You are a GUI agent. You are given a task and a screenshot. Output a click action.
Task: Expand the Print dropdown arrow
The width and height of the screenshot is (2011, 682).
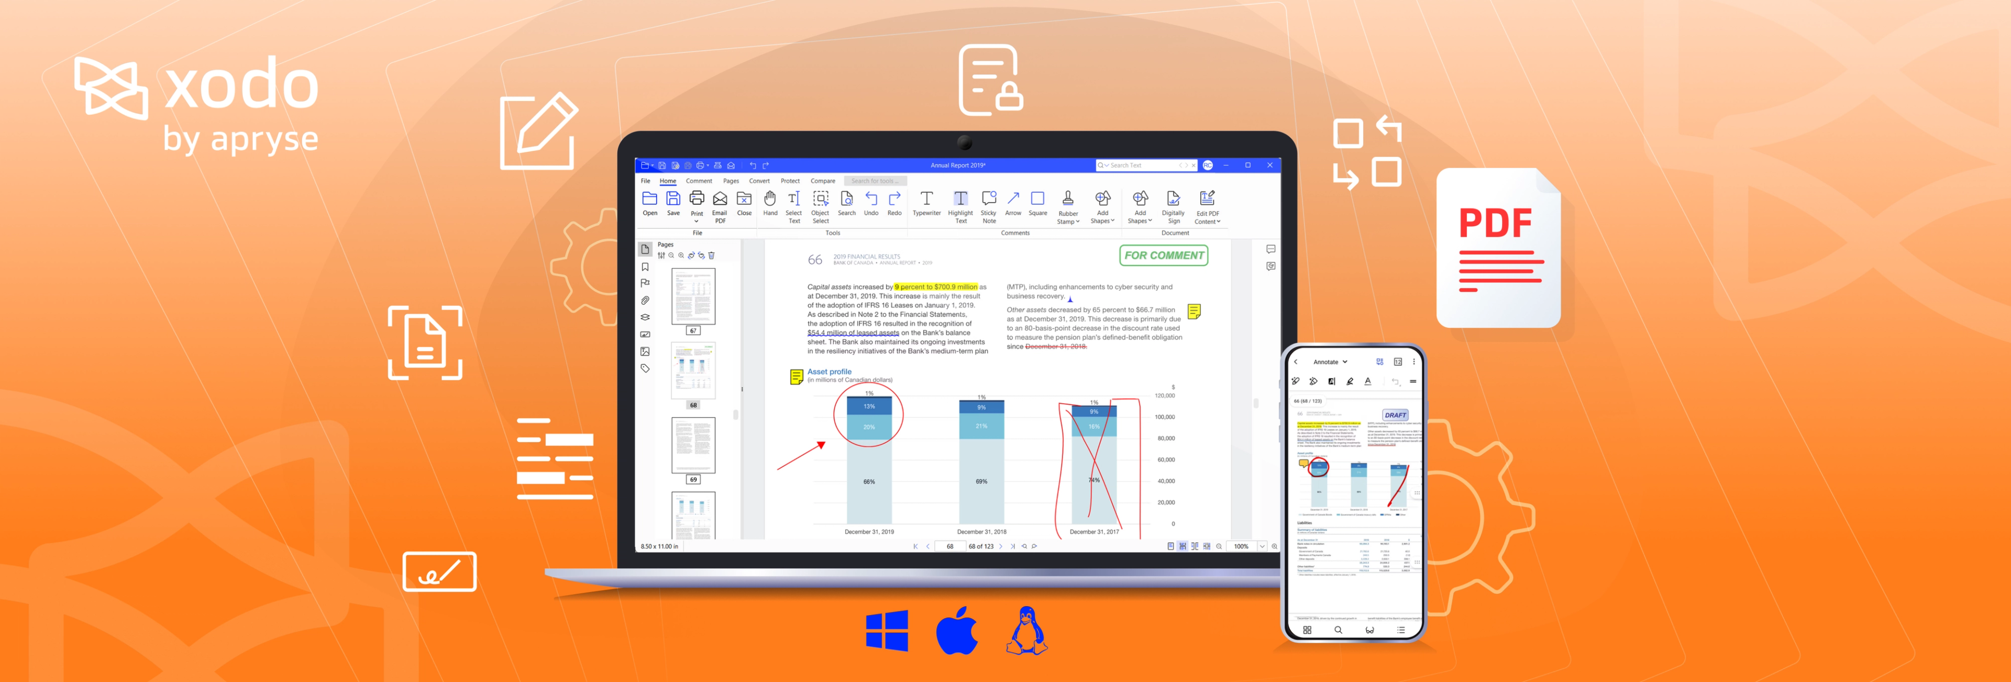tap(697, 222)
